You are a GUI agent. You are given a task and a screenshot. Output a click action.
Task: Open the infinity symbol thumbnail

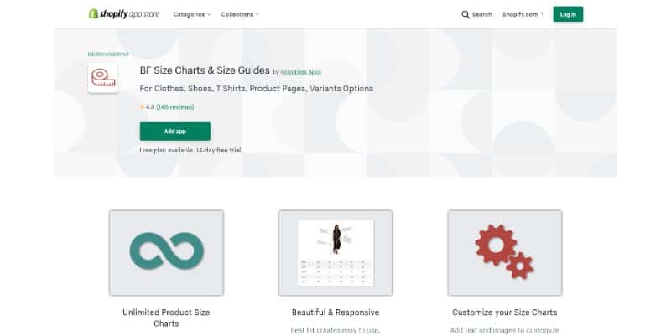pyautogui.click(x=166, y=253)
